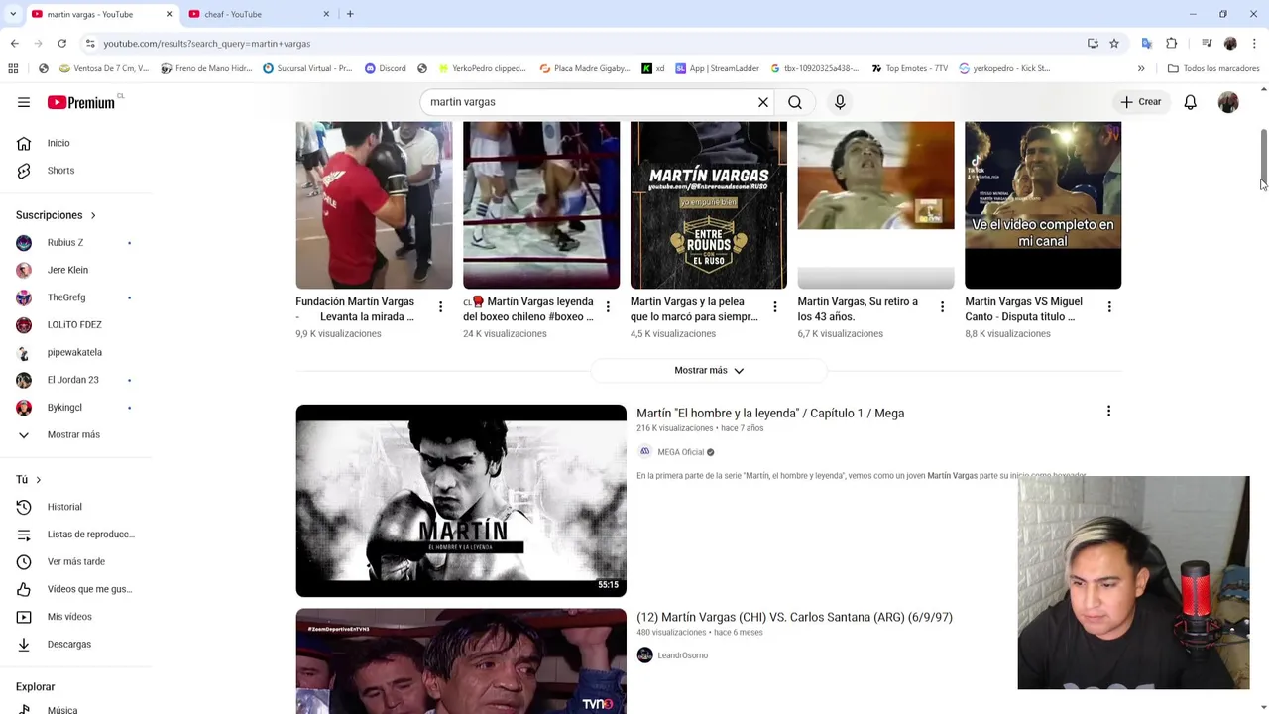Expand the Tú section

pyautogui.click(x=29, y=480)
